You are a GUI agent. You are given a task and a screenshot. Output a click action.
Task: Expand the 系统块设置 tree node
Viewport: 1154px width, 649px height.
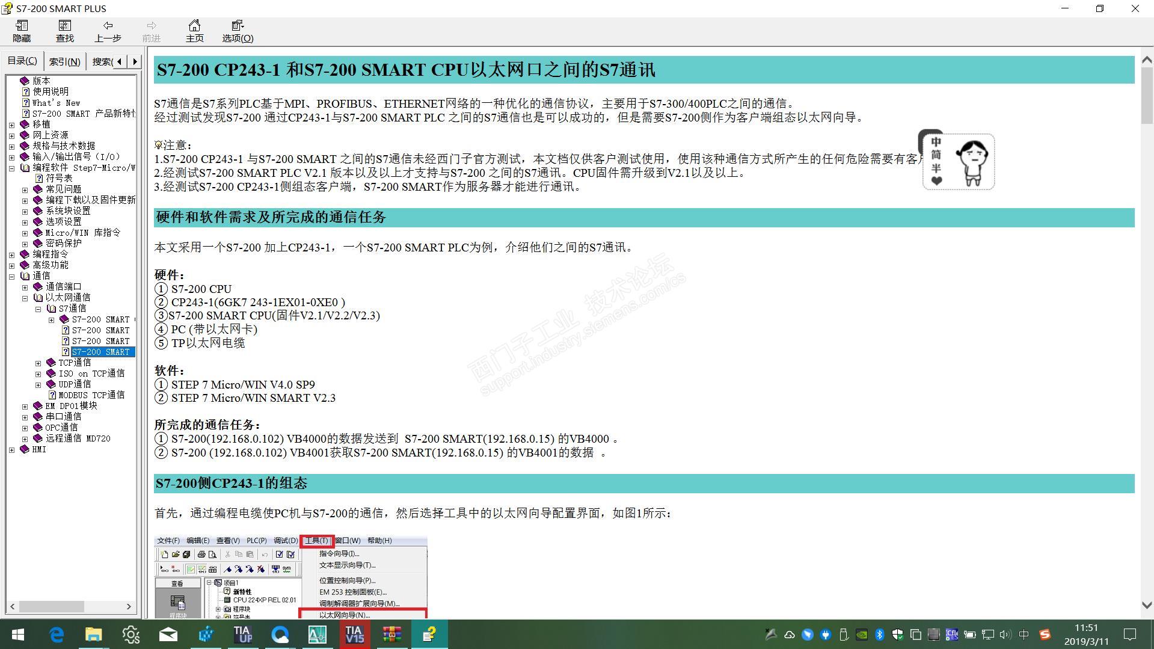(x=25, y=211)
